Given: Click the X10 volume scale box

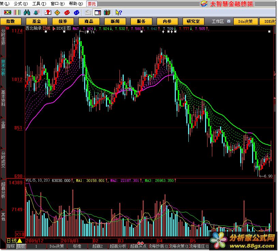Looking at the screenshot, I should [19, 234].
